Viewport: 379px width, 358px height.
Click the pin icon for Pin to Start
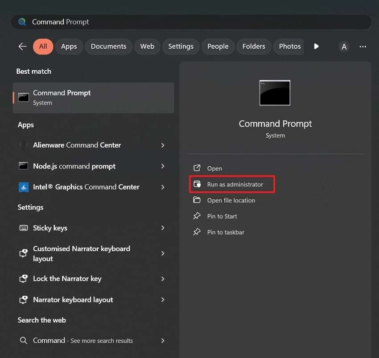tap(197, 216)
